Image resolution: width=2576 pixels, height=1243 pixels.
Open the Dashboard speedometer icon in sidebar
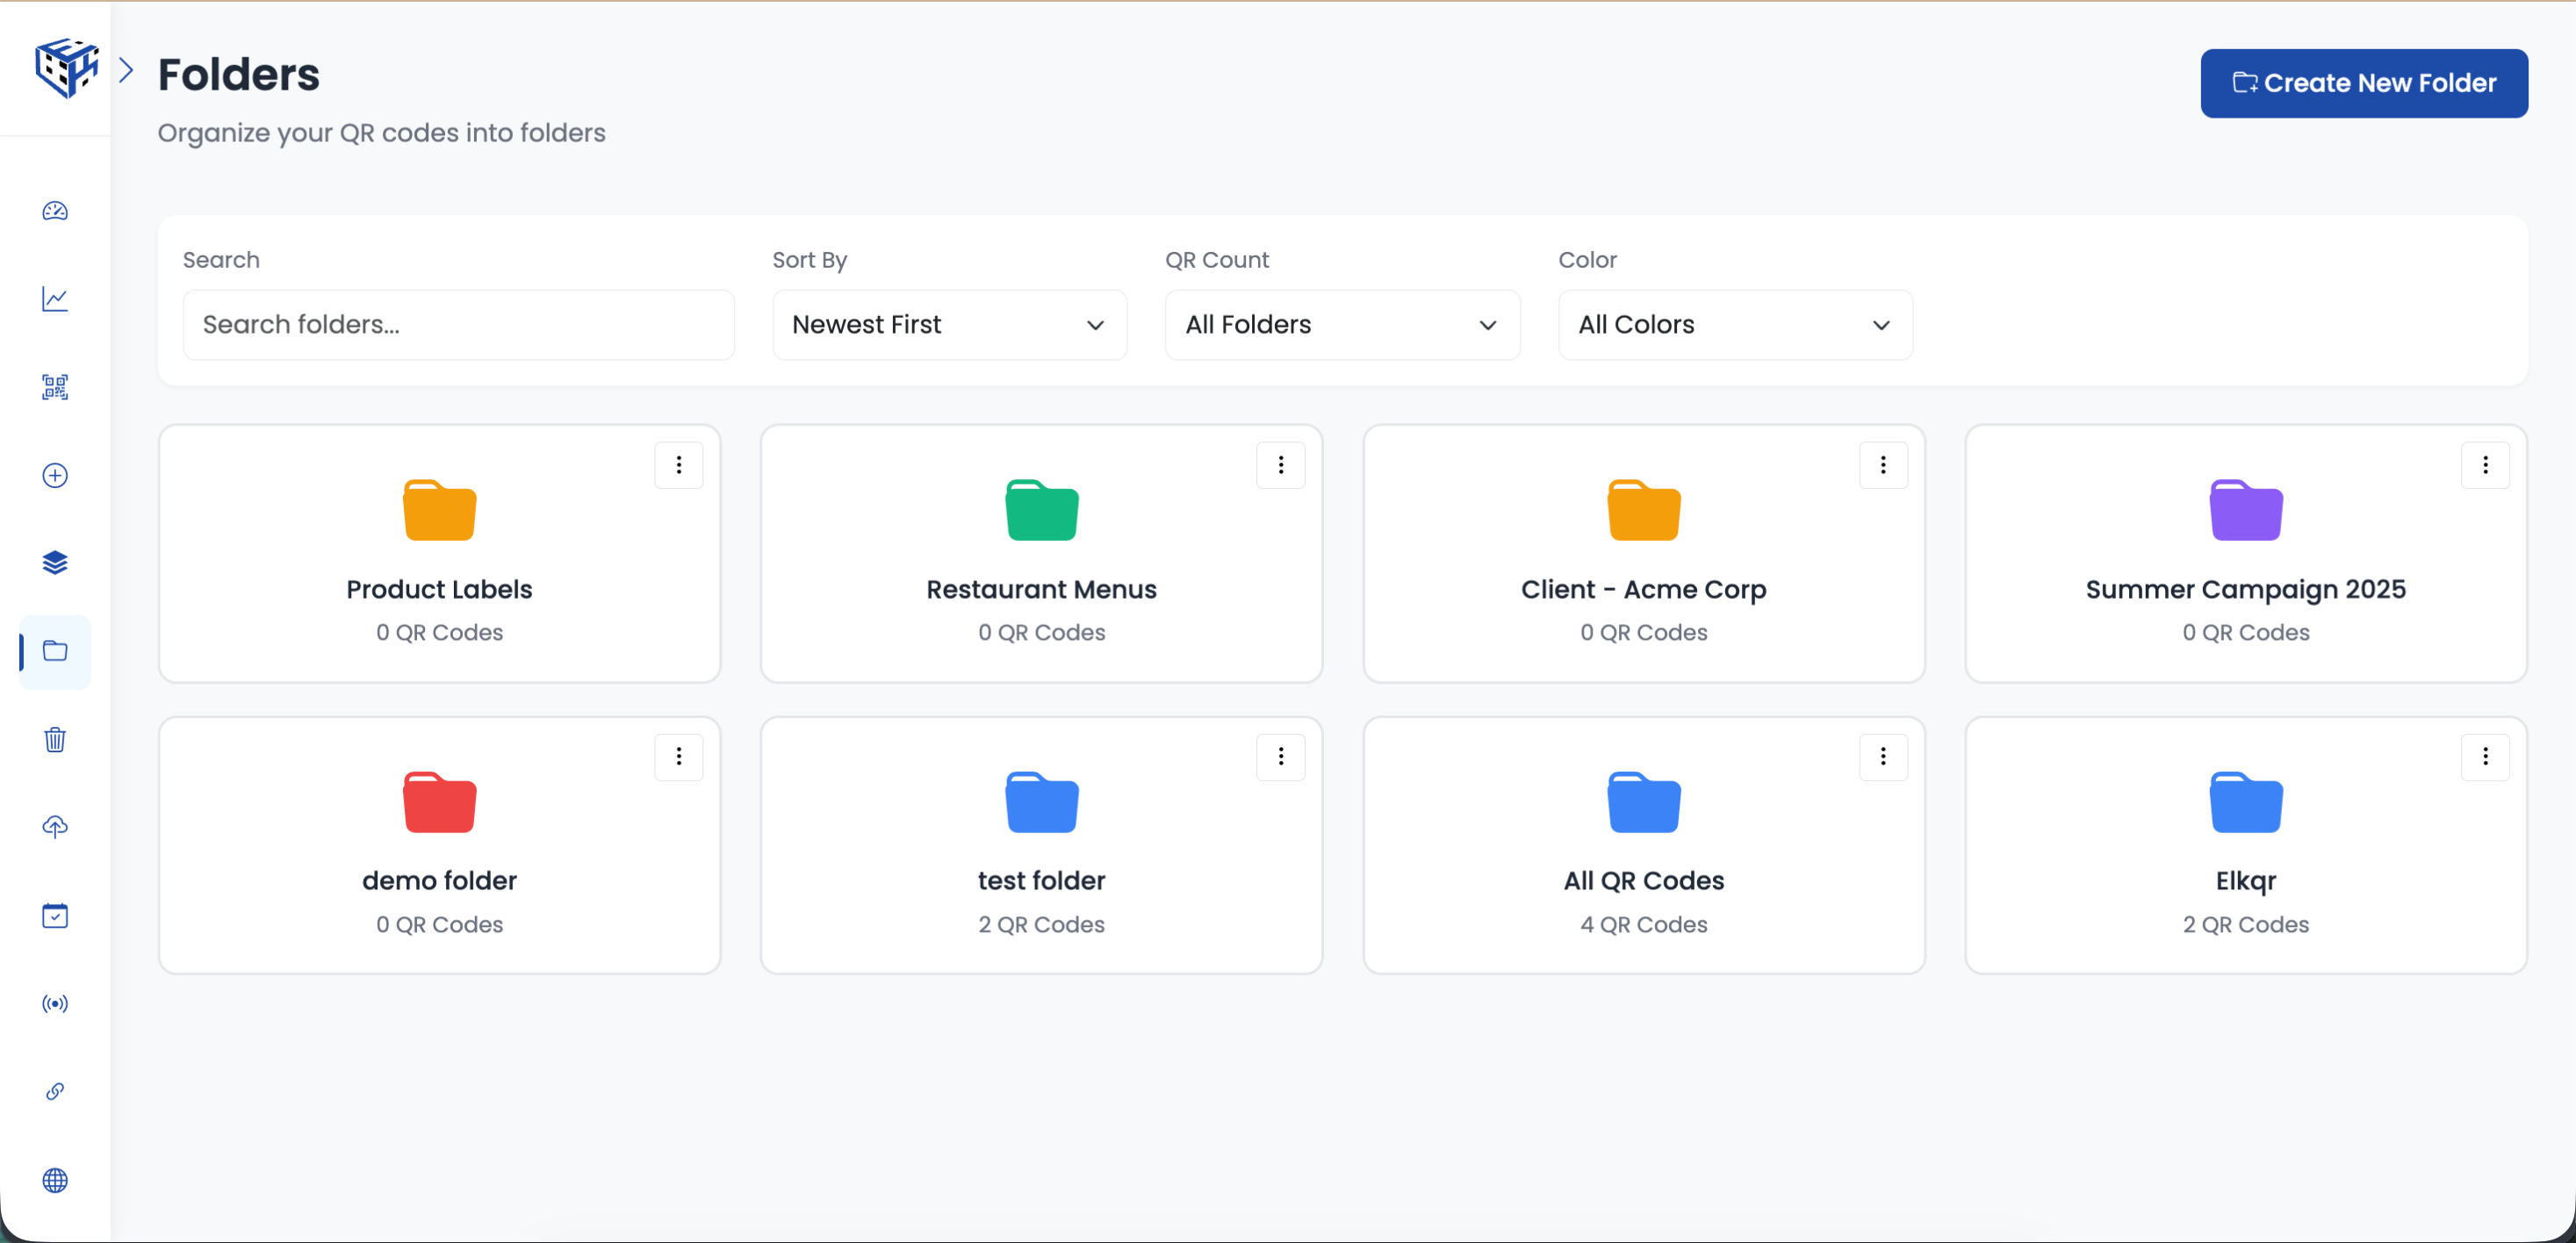click(x=55, y=211)
